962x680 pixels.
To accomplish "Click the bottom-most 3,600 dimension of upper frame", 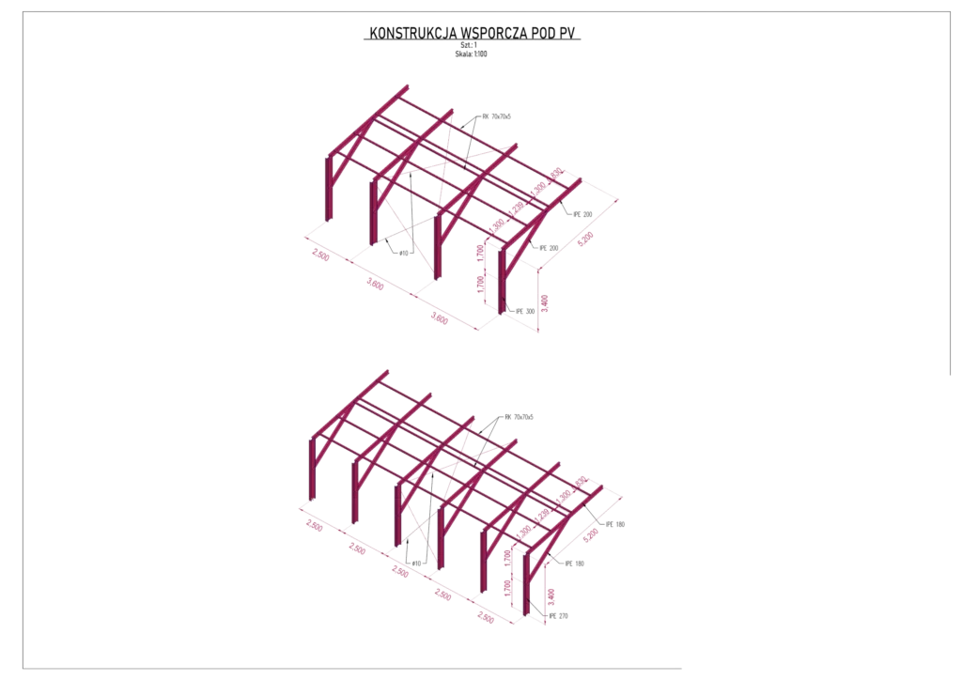I will coord(440,317).
